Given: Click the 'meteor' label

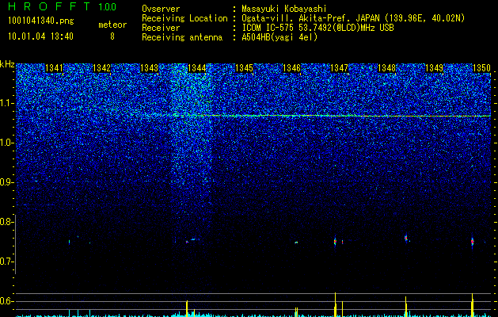Looking at the screenshot, I should coord(112,25).
